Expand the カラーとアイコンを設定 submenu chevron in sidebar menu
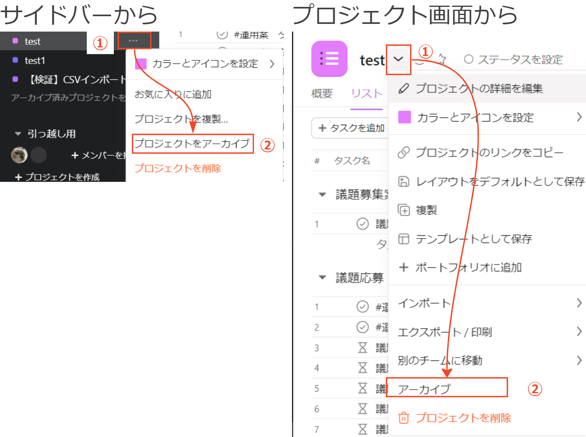Screen dimensions: 586x437 (x=272, y=64)
